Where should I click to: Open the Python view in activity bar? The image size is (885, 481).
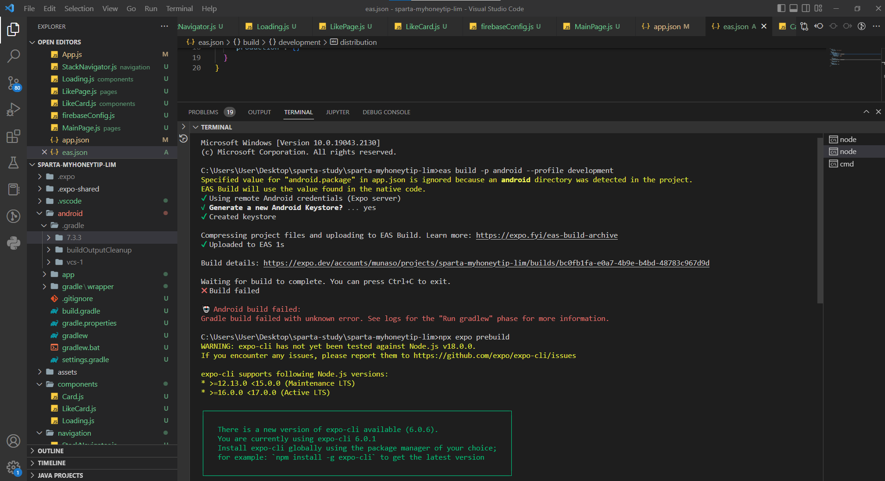pyautogui.click(x=13, y=243)
